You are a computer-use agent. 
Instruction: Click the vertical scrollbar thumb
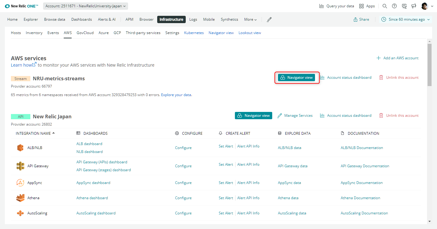429,65
